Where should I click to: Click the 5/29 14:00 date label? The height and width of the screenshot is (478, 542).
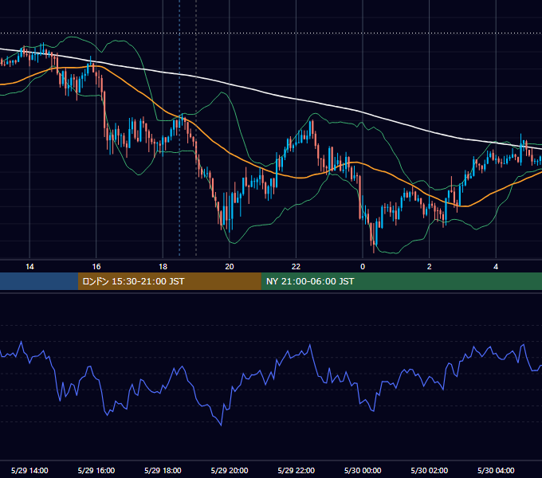click(29, 470)
